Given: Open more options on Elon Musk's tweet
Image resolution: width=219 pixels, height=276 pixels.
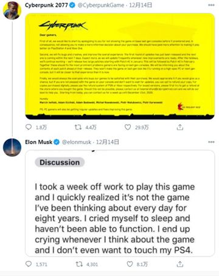Looking at the screenshot, I should [211, 142].
